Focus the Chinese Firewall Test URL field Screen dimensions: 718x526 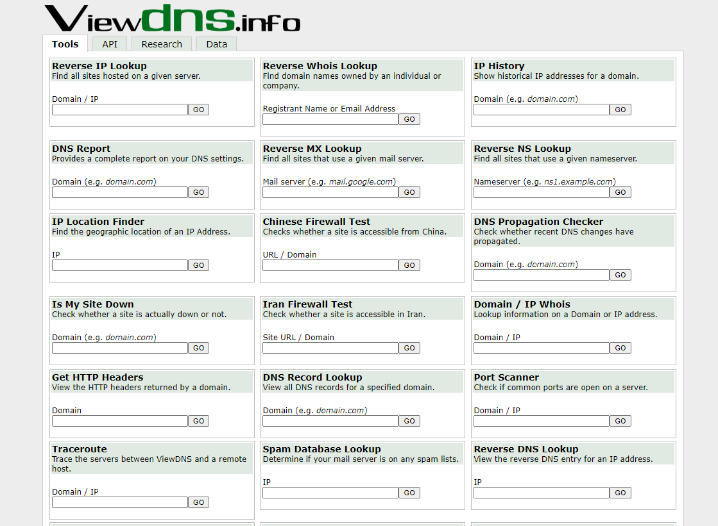click(330, 265)
